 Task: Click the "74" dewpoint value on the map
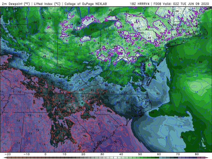pyautogui.click(x=92, y=133)
